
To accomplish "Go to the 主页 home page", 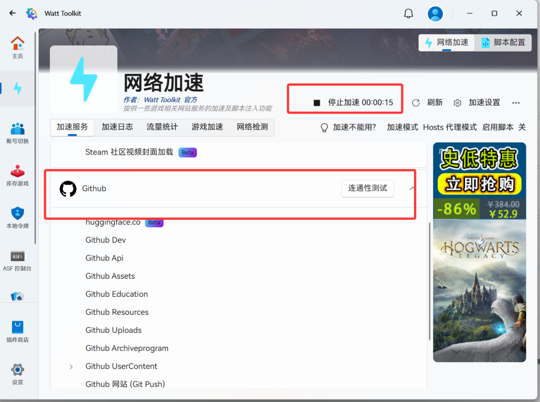I will [17, 48].
